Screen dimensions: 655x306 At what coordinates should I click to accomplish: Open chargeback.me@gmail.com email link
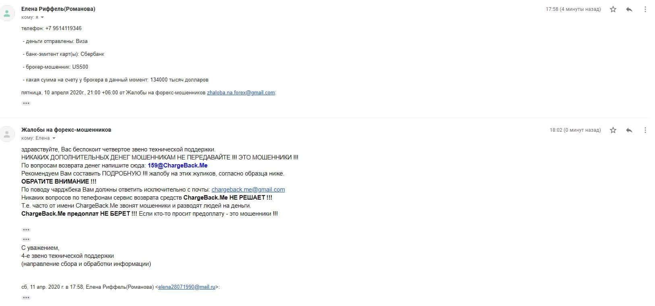click(x=248, y=190)
